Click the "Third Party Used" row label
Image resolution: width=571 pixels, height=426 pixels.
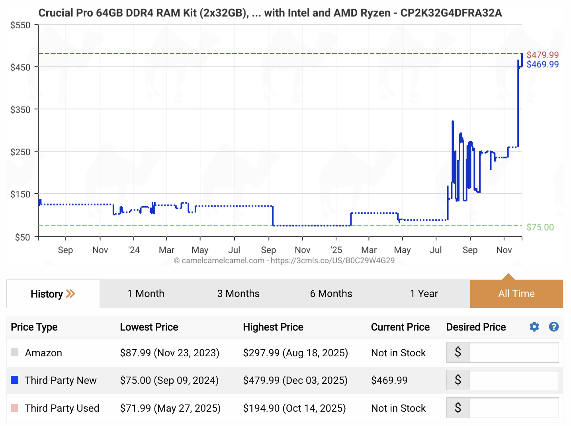coord(62,408)
